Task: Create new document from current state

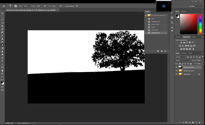Action: (158, 51)
